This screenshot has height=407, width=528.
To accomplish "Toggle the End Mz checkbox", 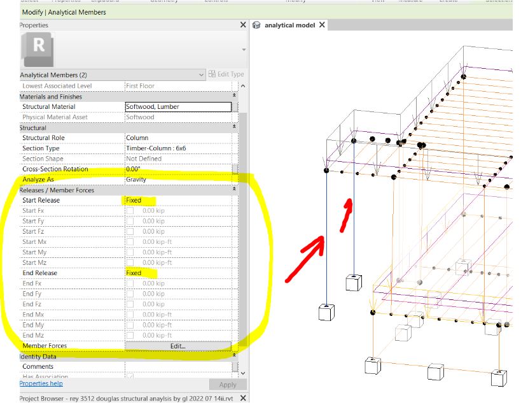I will coord(129,335).
